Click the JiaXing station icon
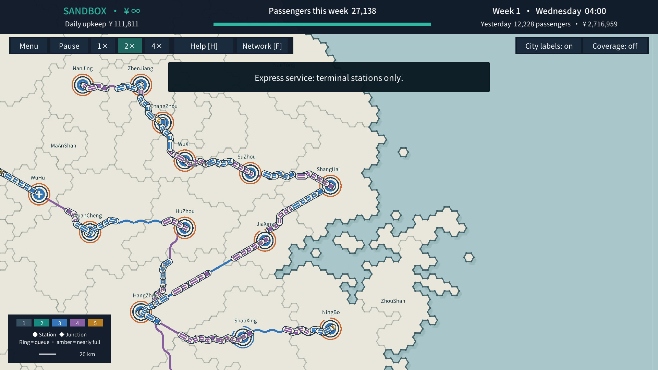Screen dimensions: 658x370 (x=265, y=240)
